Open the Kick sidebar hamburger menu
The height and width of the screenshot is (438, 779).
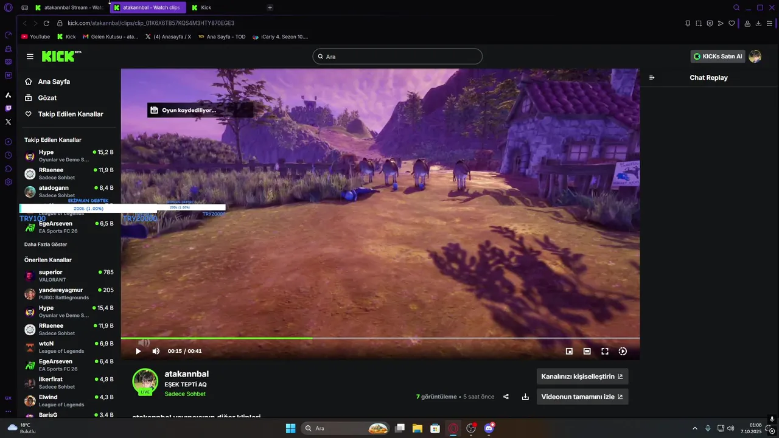pos(30,57)
